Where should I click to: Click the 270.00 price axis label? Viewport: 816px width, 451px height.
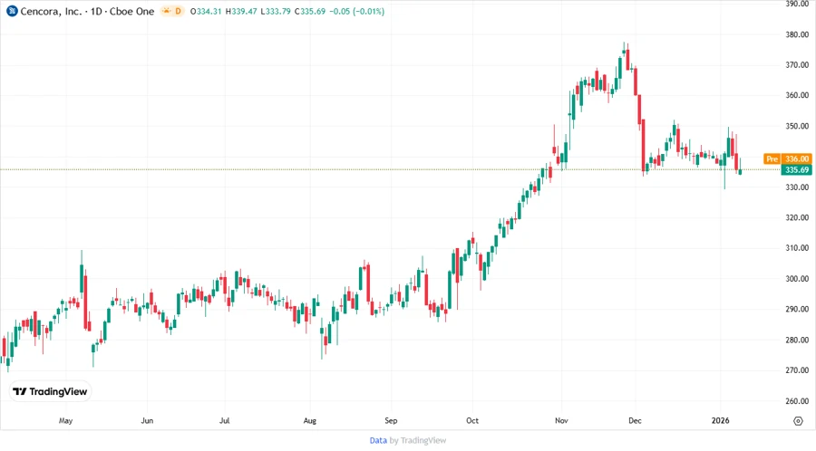point(797,370)
